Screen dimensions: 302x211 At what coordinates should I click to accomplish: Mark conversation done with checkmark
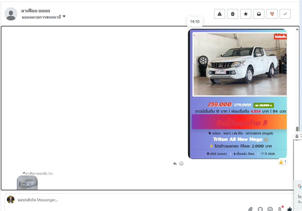(x=285, y=14)
